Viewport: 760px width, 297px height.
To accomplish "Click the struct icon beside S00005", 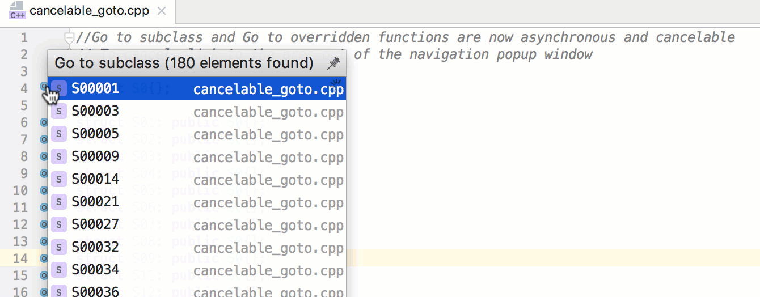I will pyautogui.click(x=59, y=134).
